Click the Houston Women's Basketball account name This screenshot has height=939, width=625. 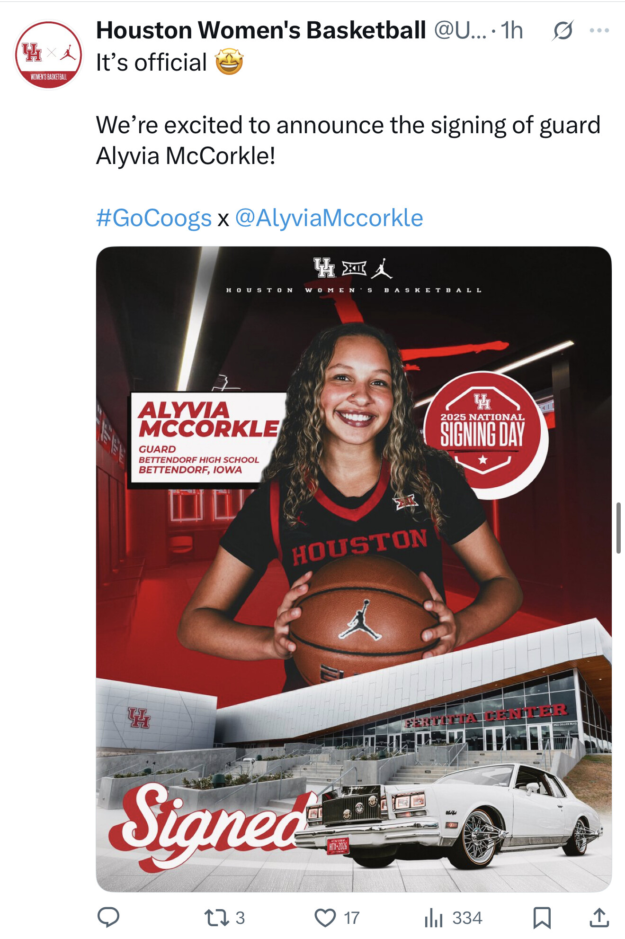pos(261,30)
